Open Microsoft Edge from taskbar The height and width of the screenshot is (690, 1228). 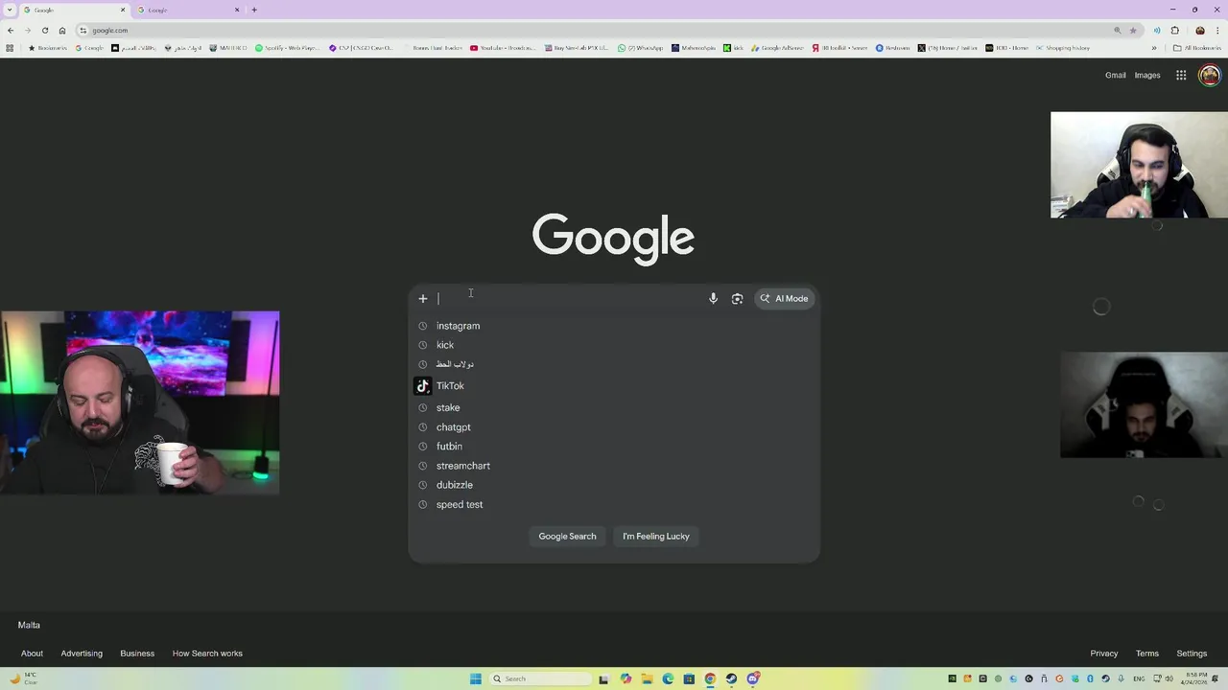coord(668,678)
